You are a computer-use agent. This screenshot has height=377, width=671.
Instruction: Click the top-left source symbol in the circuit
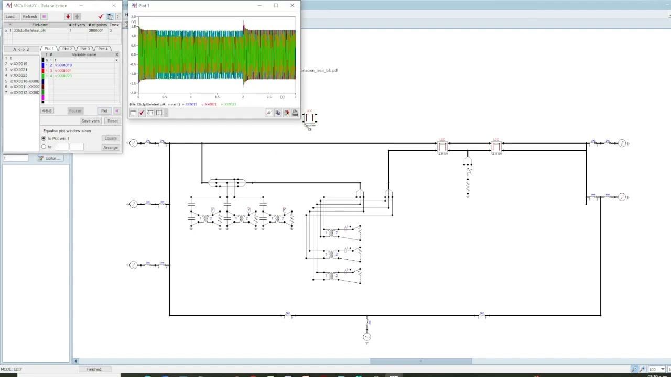133,143
